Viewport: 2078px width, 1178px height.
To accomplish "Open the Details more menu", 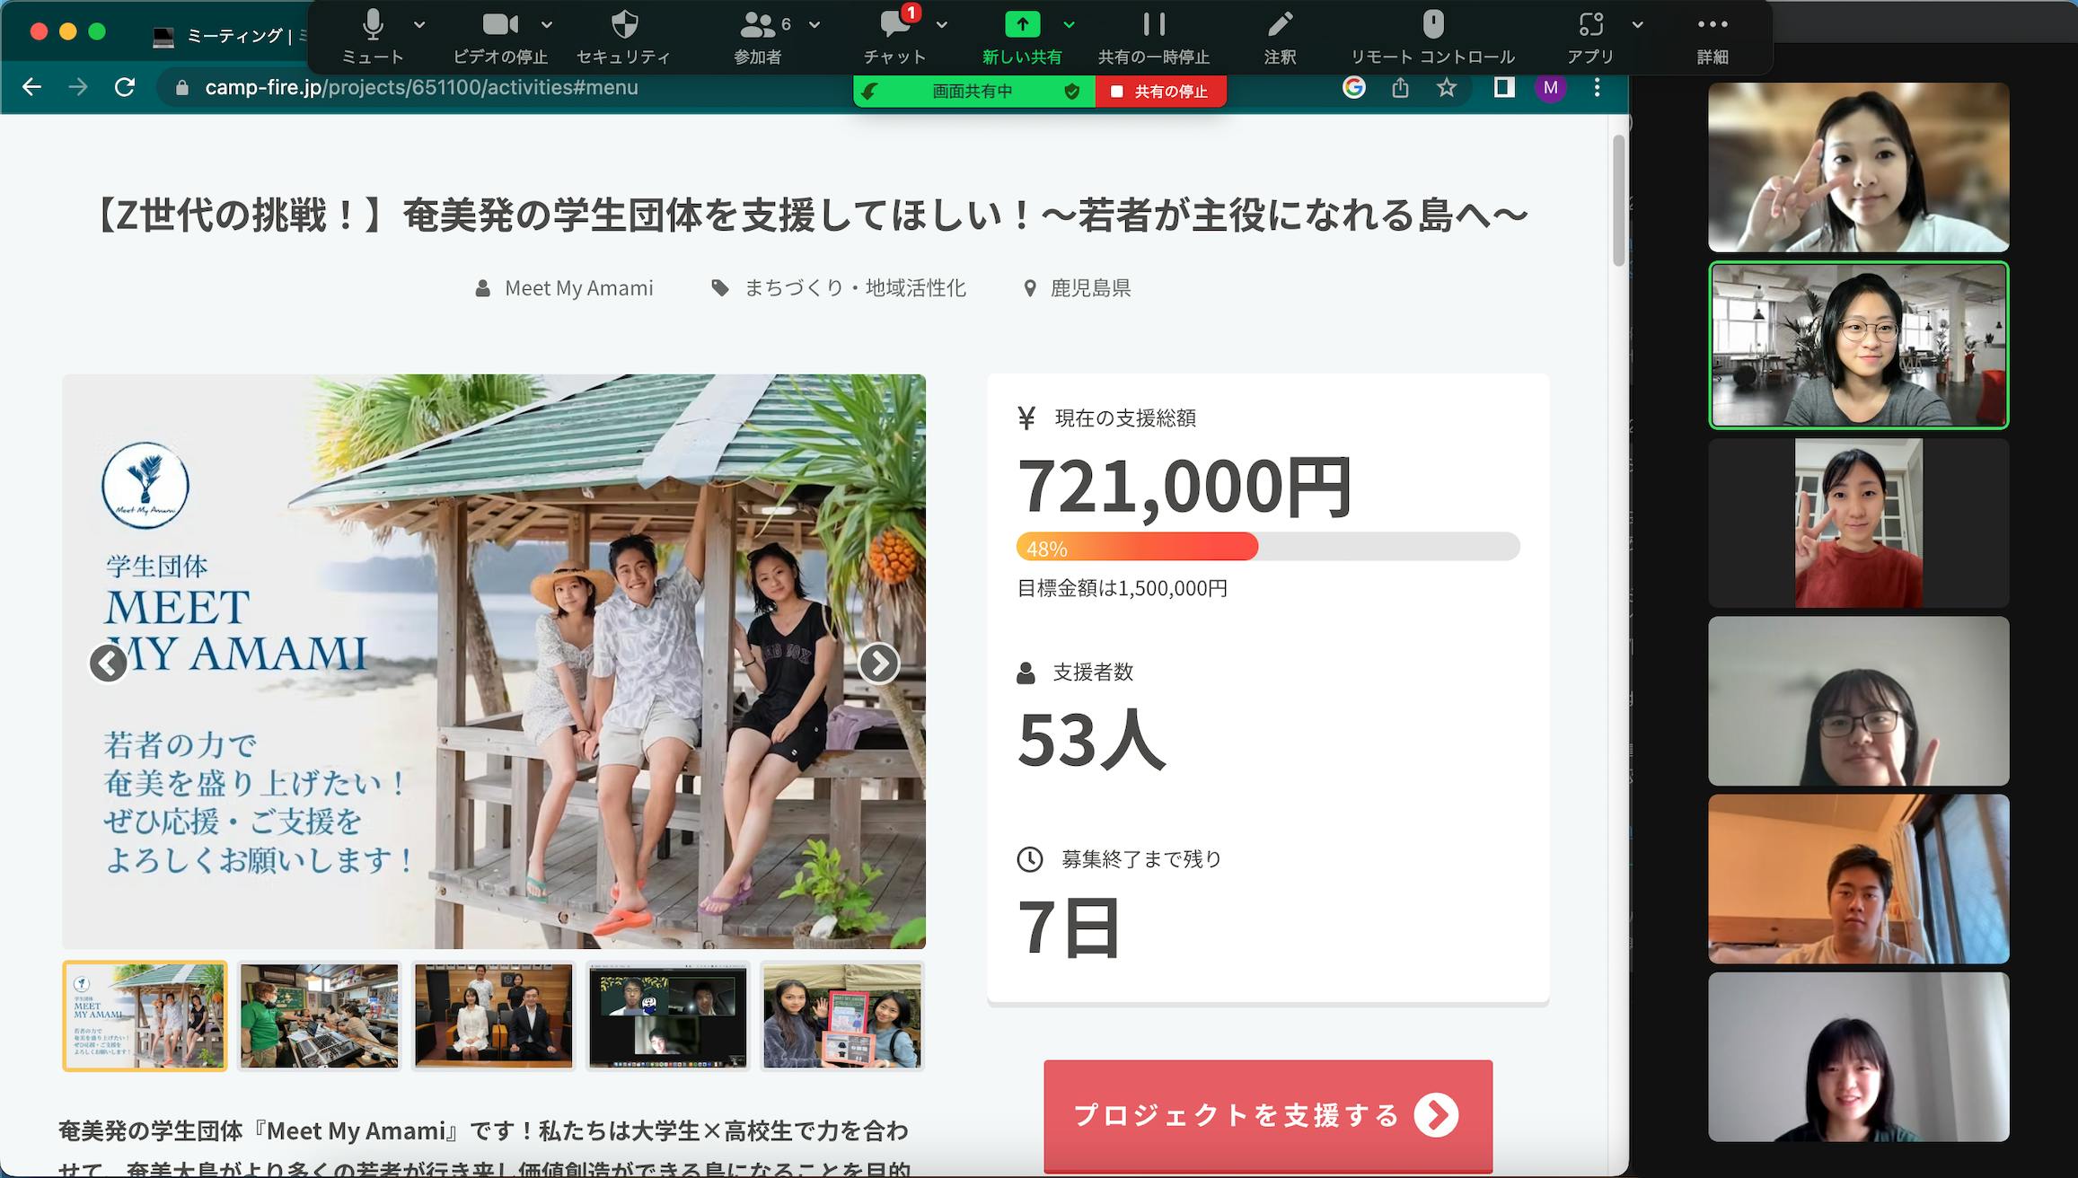I will coord(1712,25).
